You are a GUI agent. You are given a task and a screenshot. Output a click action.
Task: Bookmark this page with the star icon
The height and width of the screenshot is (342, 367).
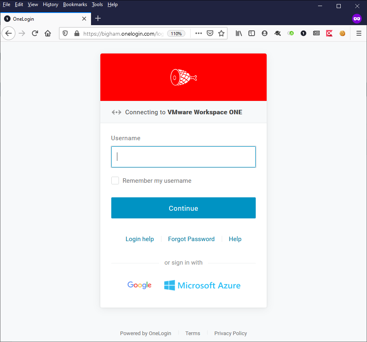pyautogui.click(x=221, y=33)
